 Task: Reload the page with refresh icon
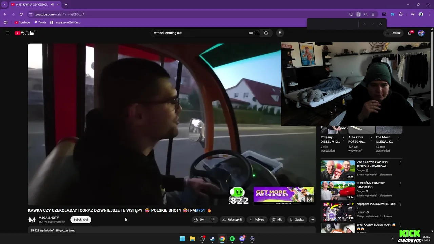[x=21, y=14]
